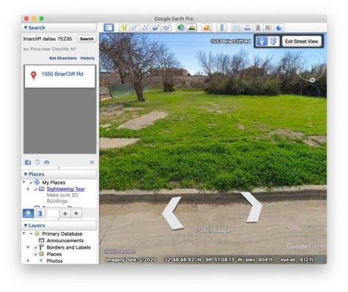Reset compass north indicator N
348x292 pixels.
point(312,80)
